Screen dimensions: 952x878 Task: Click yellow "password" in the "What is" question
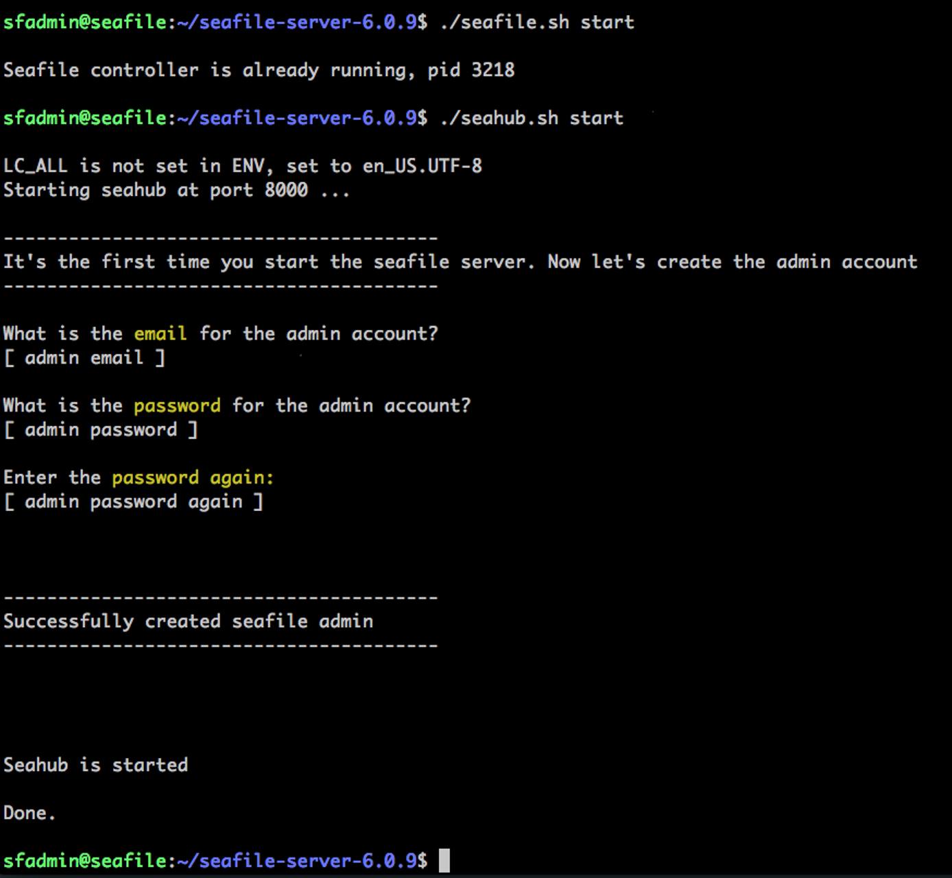click(177, 405)
